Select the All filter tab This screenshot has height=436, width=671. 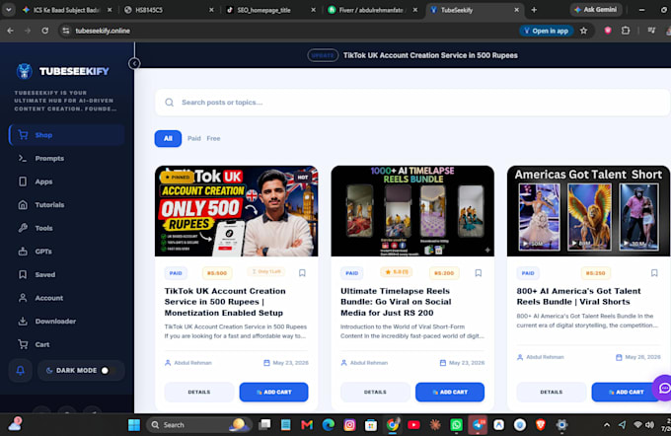[168, 139]
